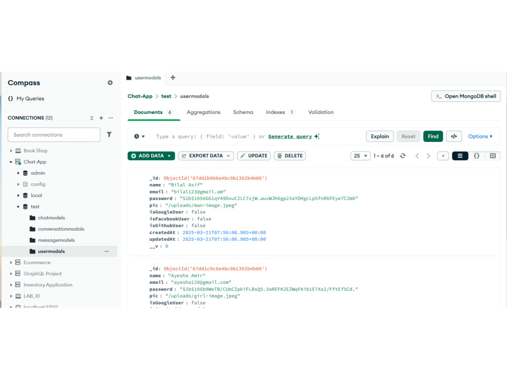Open connections more-options menu
This screenshot has width=507, height=380.
(111, 118)
